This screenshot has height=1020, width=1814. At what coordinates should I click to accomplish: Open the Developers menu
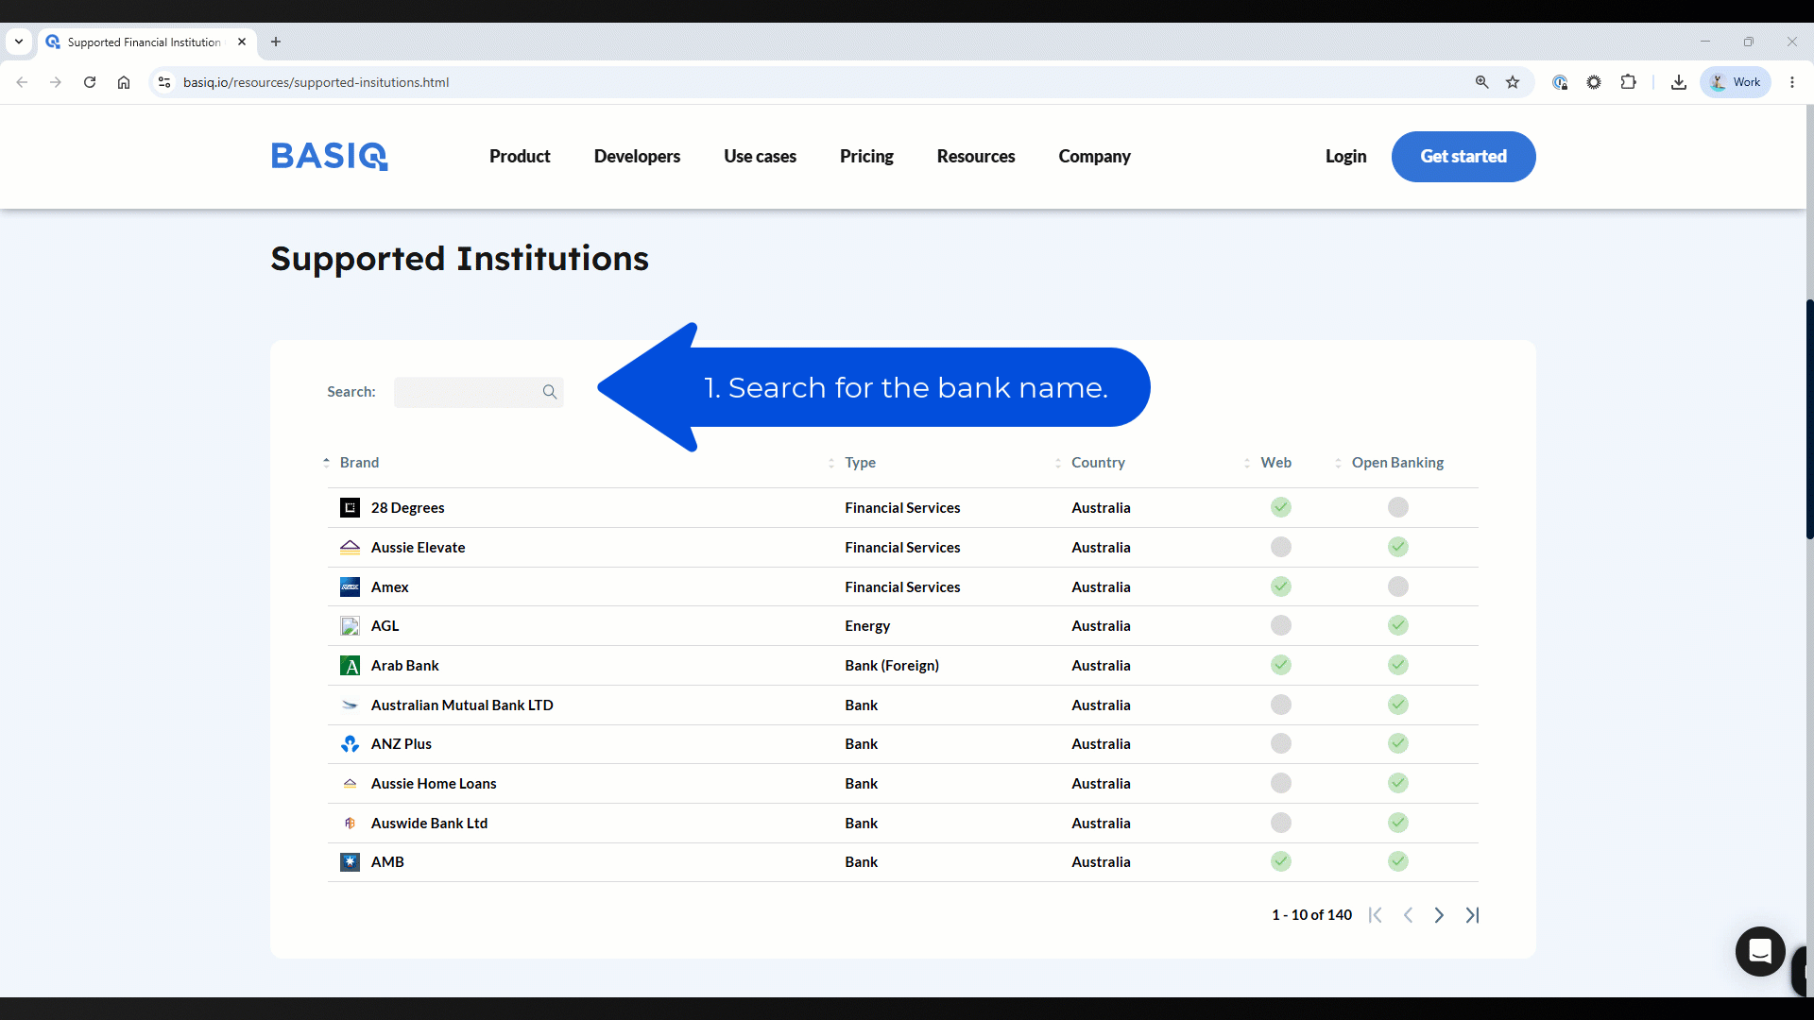point(637,157)
